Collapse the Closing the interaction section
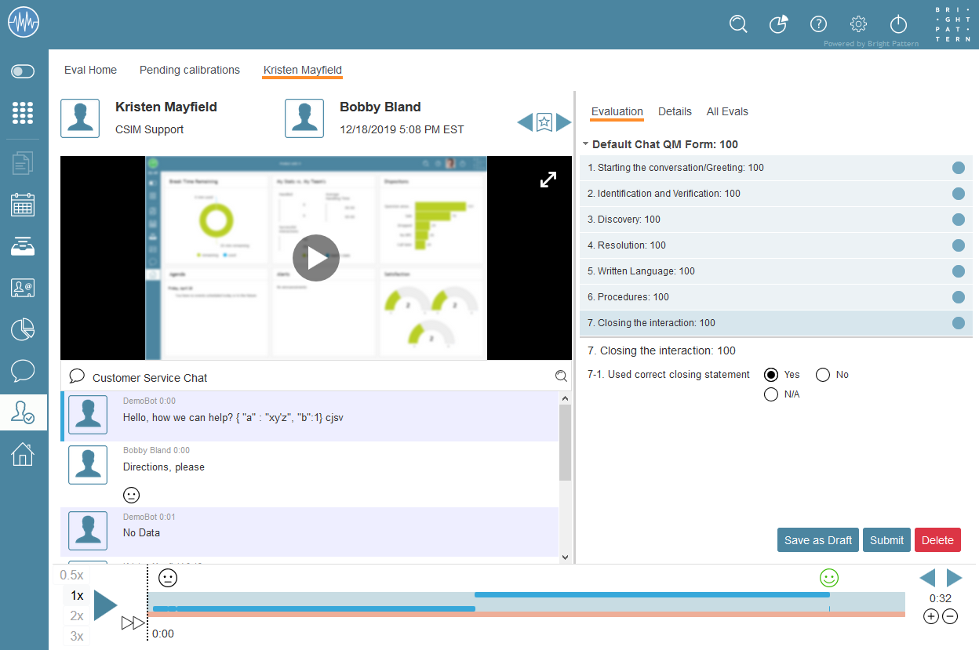The width and height of the screenshot is (979, 650). click(777, 323)
